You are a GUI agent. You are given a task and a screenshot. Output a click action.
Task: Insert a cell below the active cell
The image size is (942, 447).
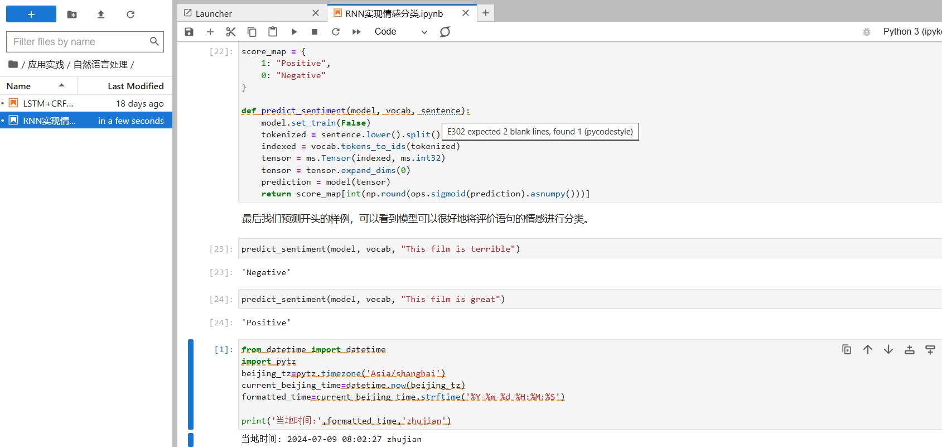tap(930, 349)
